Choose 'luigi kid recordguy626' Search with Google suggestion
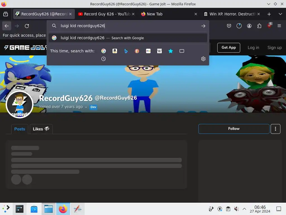 (x=128, y=38)
